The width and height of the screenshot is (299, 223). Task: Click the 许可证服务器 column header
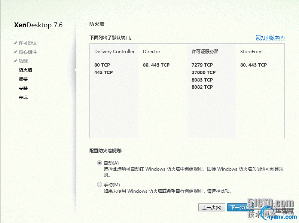[205, 52]
